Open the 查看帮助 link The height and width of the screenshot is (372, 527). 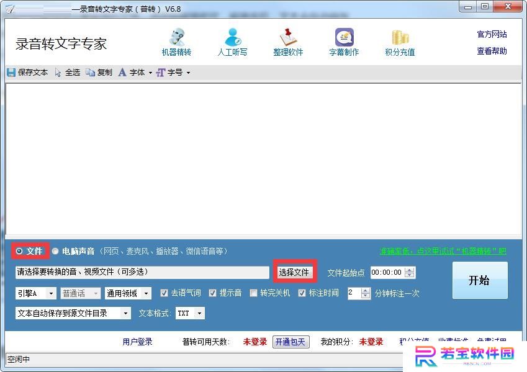click(492, 51)
